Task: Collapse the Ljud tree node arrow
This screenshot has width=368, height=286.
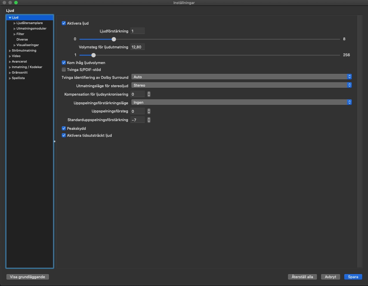Action: tap(10, 18)
